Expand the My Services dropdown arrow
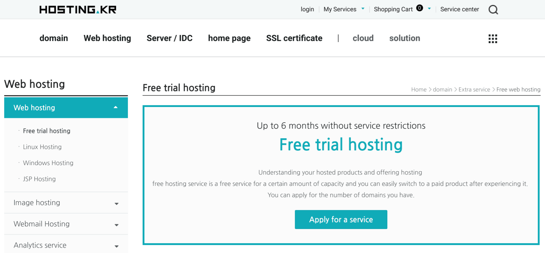The height and width of the screenshot is (253, 545). [x=363, y=9]
